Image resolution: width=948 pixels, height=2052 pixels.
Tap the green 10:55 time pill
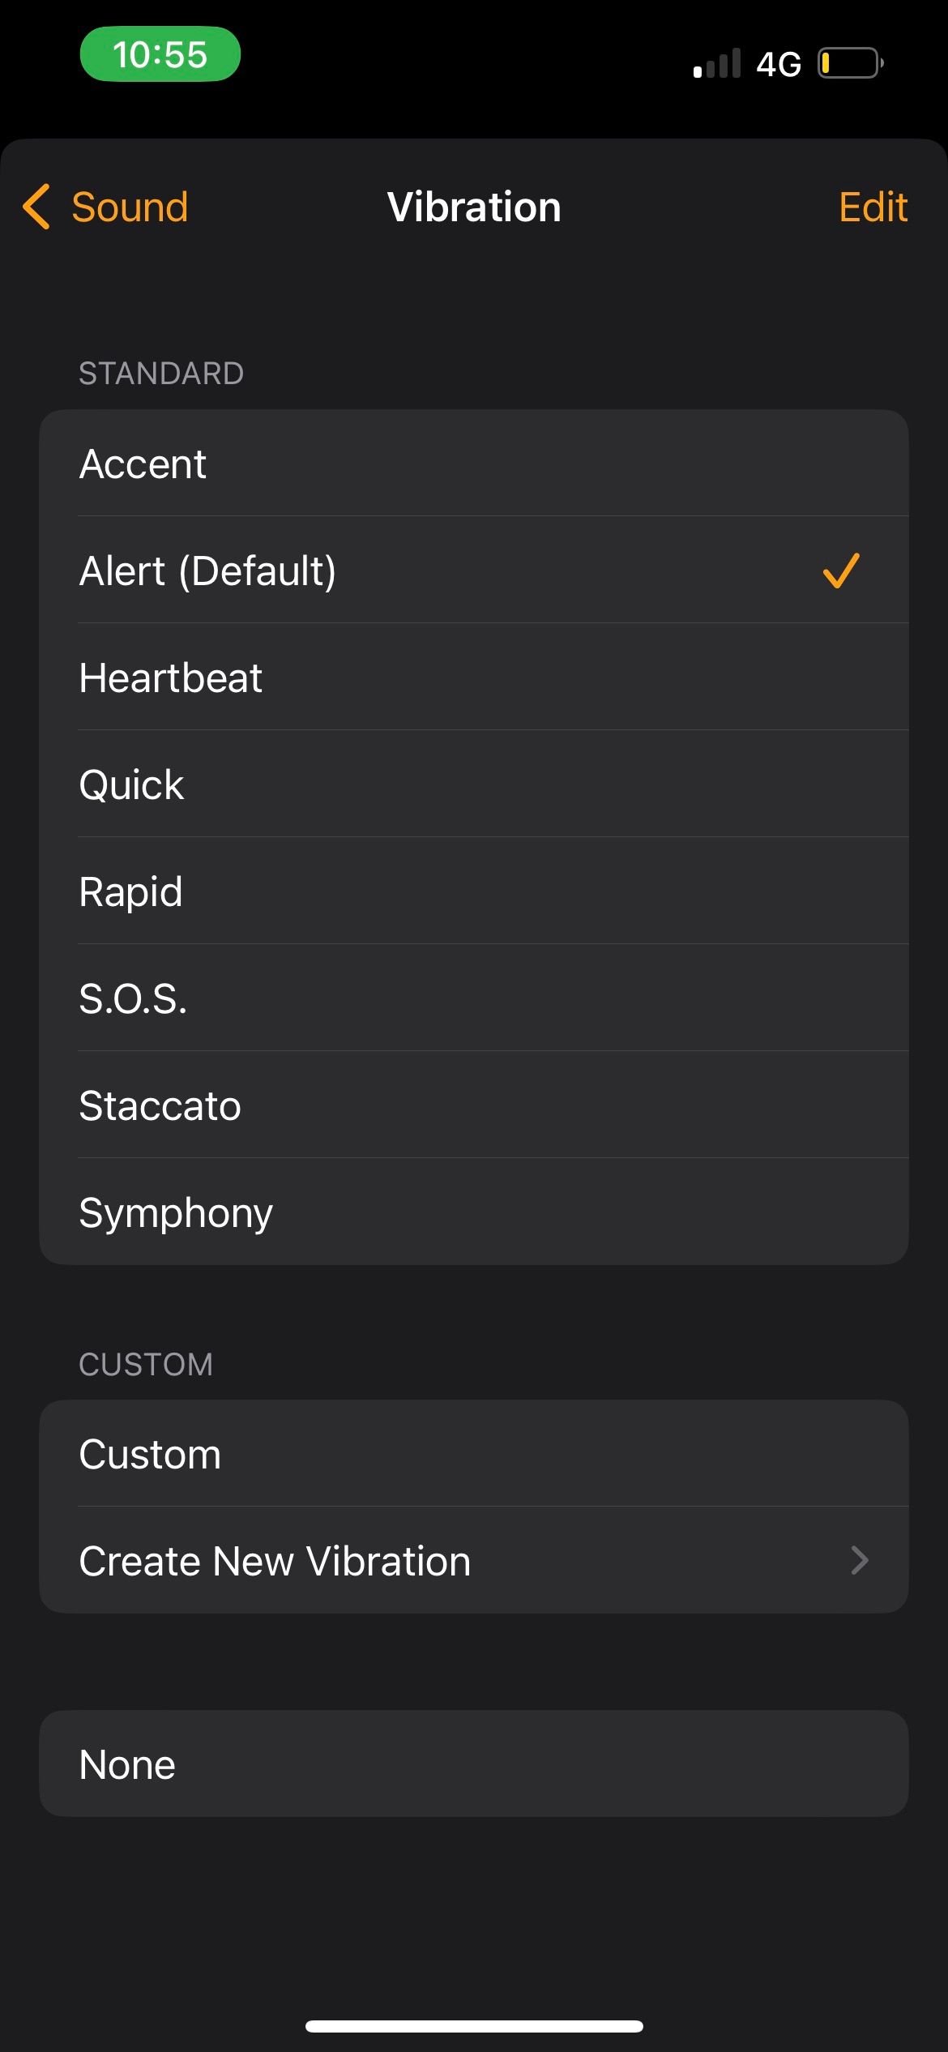click(x=160, y=54)
